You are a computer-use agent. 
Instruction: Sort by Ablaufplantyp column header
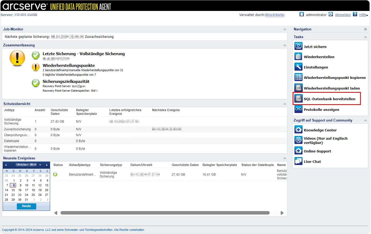(80, 165)
